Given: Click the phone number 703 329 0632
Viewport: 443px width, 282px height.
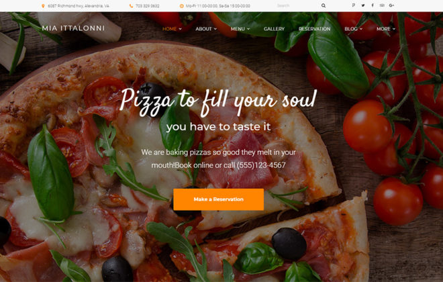Looking at the screenshot, I should tap(147, 6).
